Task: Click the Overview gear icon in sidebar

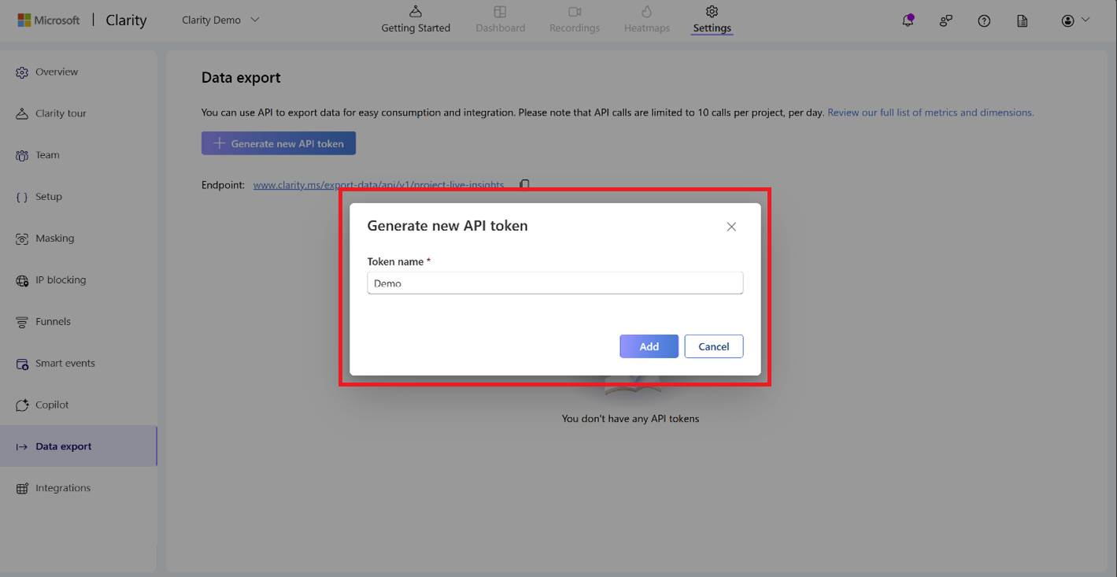Action: tap(22, 72)
